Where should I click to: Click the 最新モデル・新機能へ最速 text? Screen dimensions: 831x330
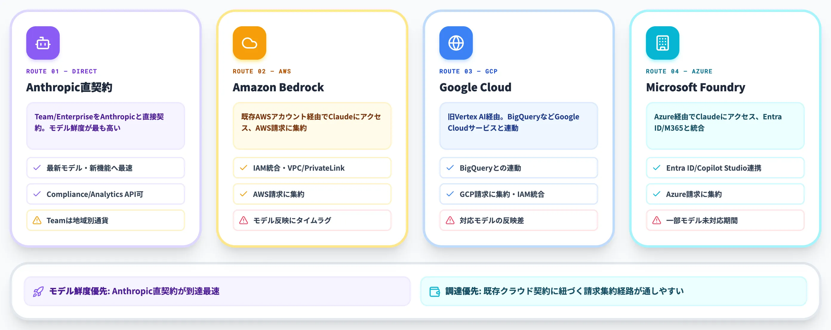coord(90,168)
